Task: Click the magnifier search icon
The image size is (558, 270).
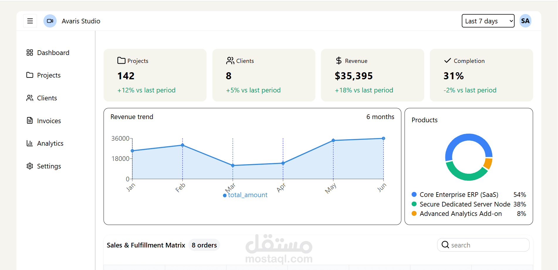Action: 445,245
